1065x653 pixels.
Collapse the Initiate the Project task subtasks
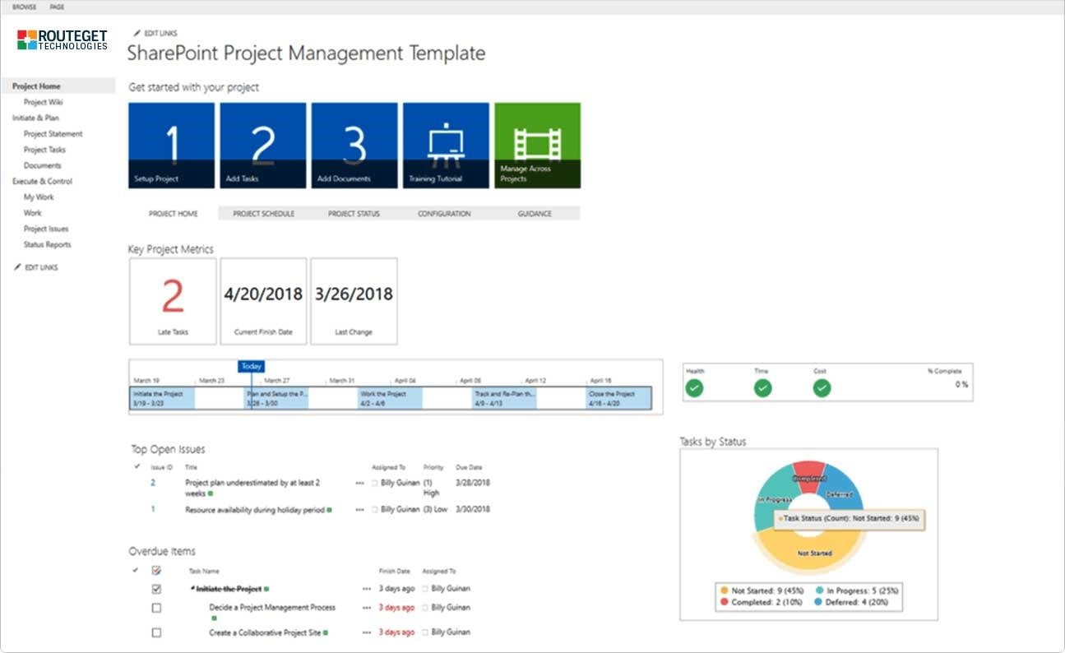(192, 589)
